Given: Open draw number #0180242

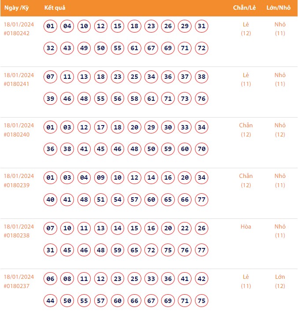Looking at the screenshot, I should pyautogui.click(x=17, y=33).
